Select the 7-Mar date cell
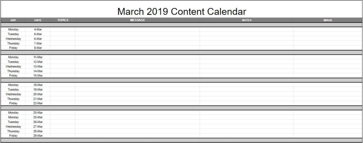 (38, 43)
